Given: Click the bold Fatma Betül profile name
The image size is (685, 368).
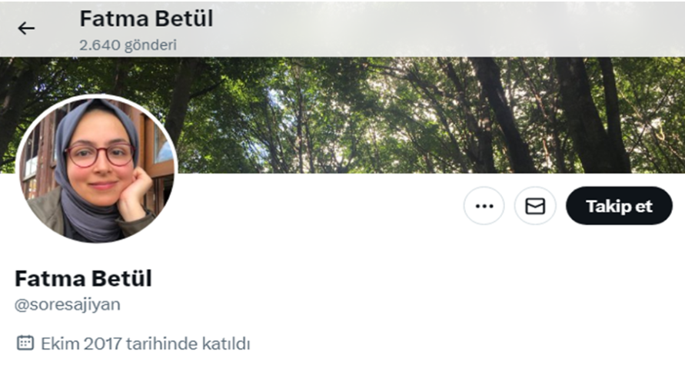Looking at the screenshot, I should [83, 279].
